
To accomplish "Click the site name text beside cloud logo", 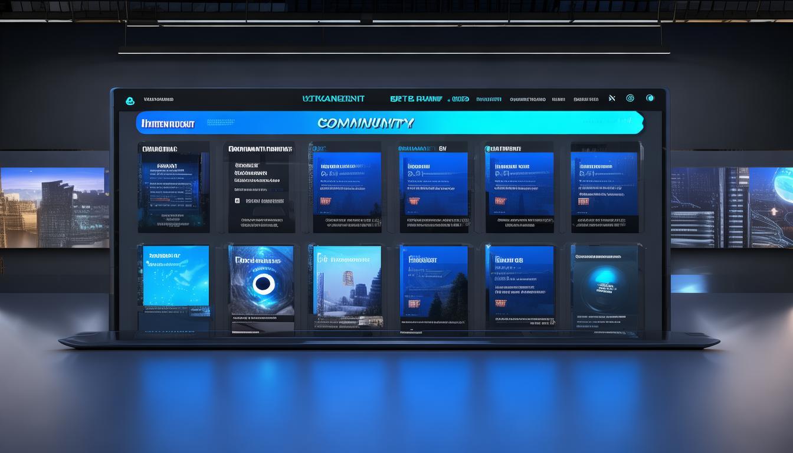I will pos(159,100).
